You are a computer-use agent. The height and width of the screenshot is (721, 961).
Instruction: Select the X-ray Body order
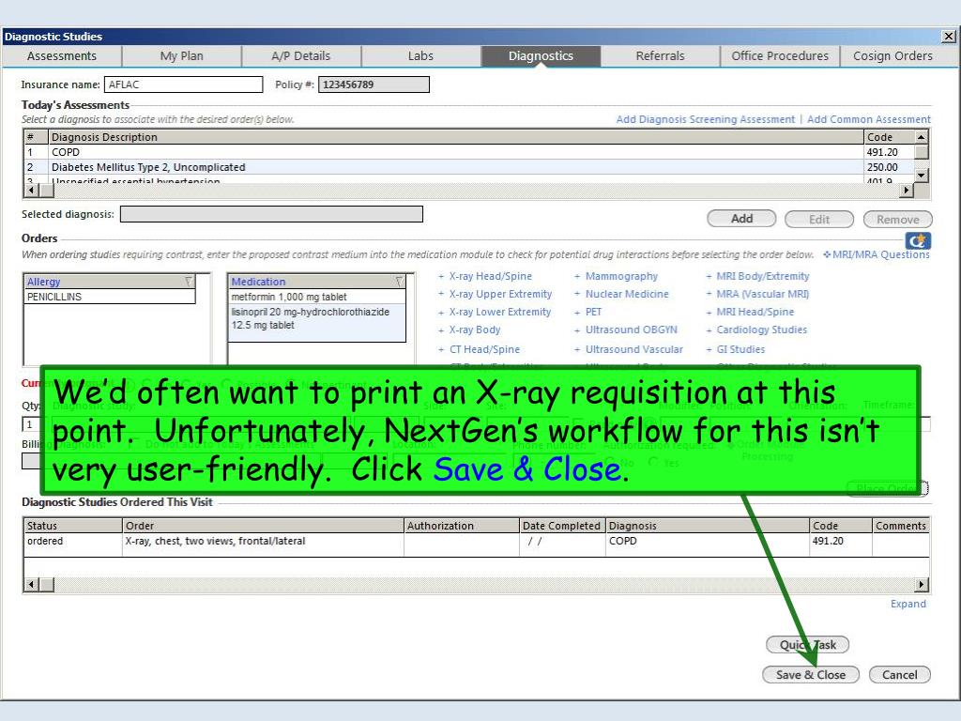[474, 330]
